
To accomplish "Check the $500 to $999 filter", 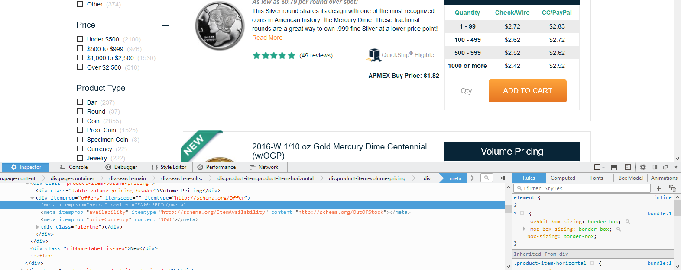I will coord(80,48).
